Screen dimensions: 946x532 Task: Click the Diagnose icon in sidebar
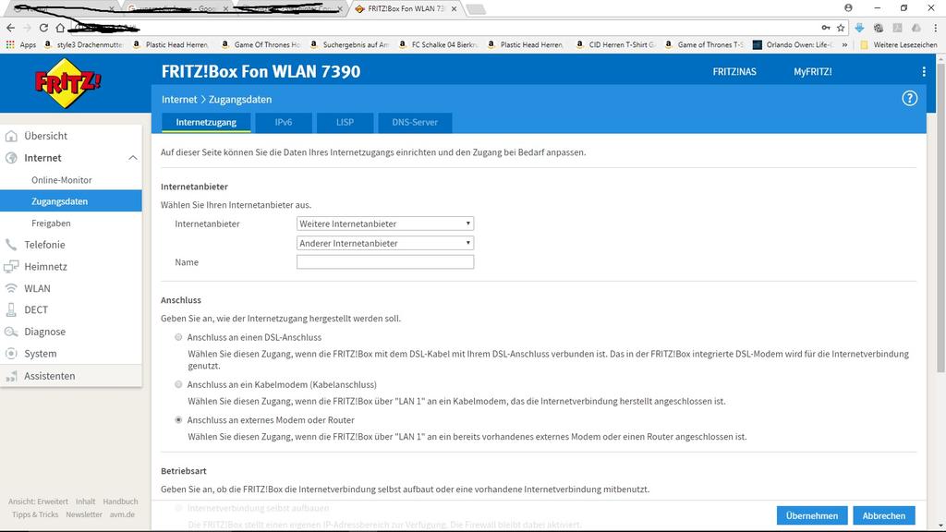11,332
